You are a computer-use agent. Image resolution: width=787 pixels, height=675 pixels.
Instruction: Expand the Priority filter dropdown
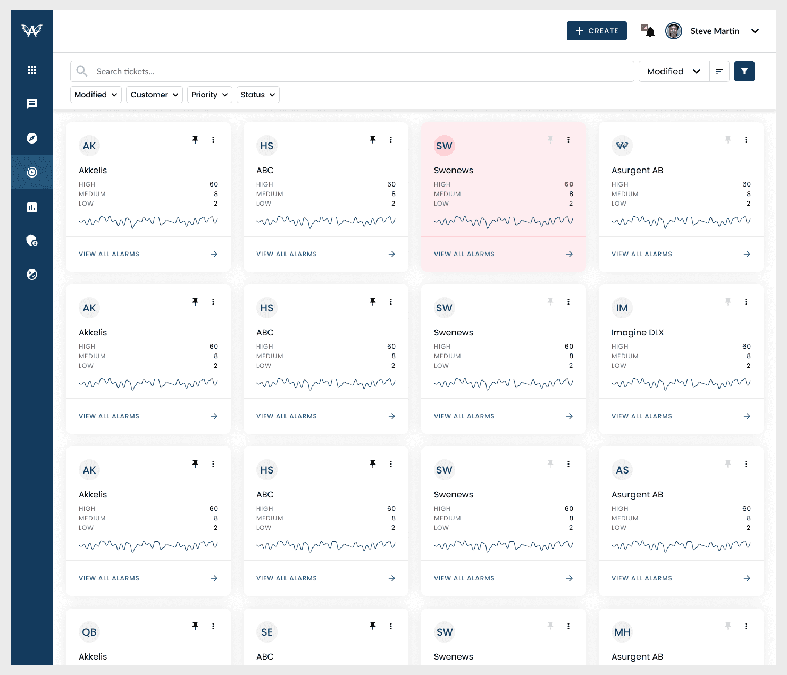[210, 95]
